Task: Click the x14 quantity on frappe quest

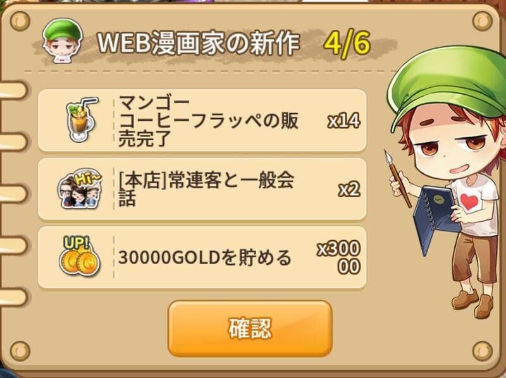Action: pyautogui.click(x=343, y=121)
